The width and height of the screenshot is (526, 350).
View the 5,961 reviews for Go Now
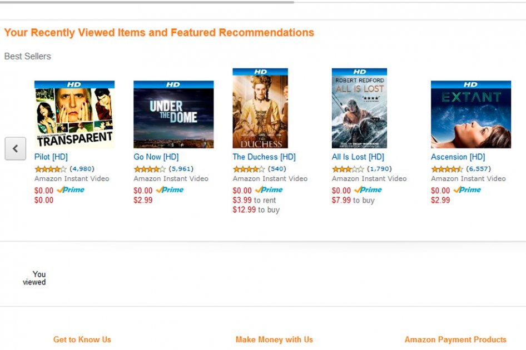pyautogui.click(x=181, y=169)
